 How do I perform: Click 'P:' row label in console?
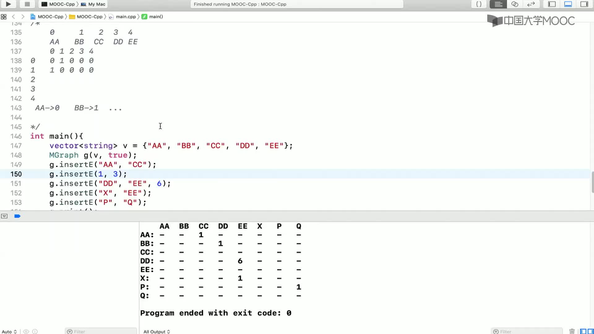pyautogui.click(x=144, y=287)
